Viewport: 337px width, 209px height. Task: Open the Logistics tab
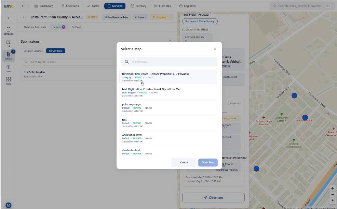[187, 6]
